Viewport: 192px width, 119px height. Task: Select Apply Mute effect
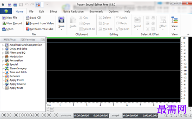[16, 88]
